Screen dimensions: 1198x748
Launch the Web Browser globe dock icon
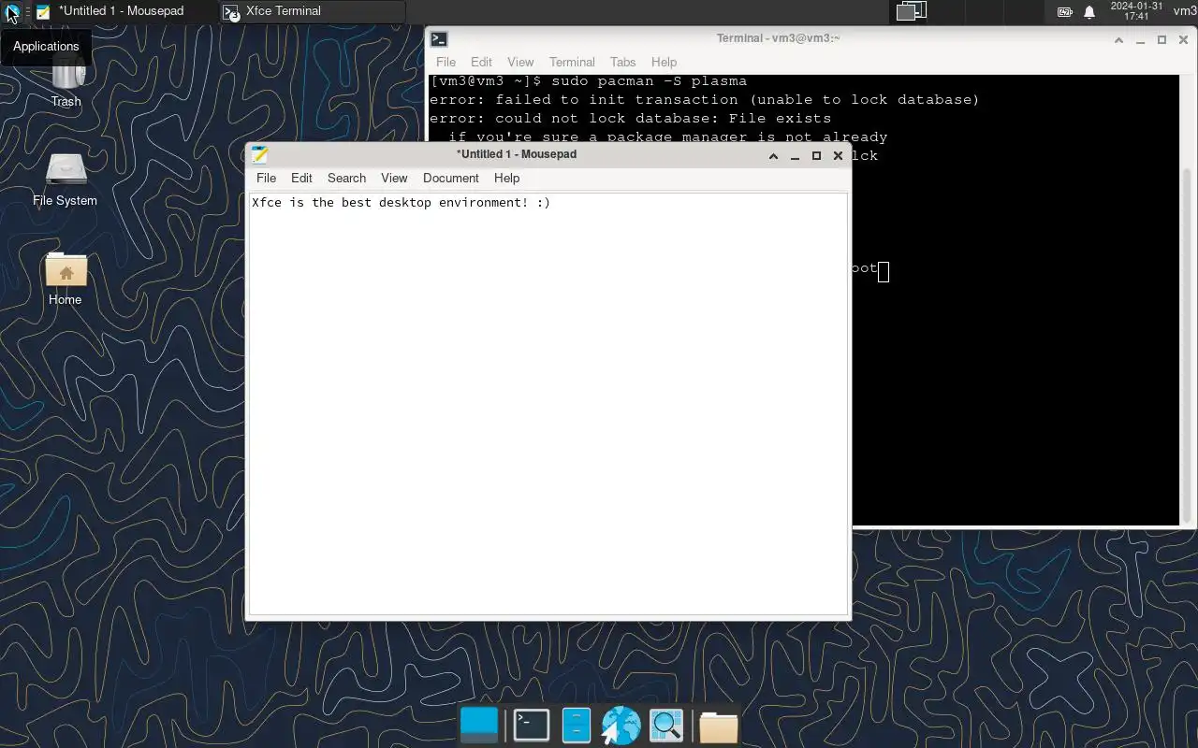coord(621,726)
